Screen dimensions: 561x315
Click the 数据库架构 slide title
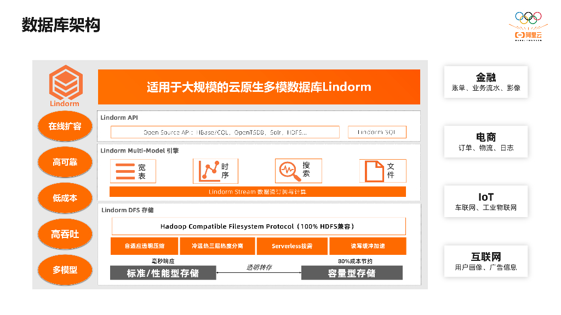tap(61, 25)
